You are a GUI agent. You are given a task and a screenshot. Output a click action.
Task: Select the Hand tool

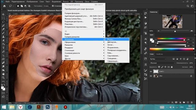pos(3,74)
